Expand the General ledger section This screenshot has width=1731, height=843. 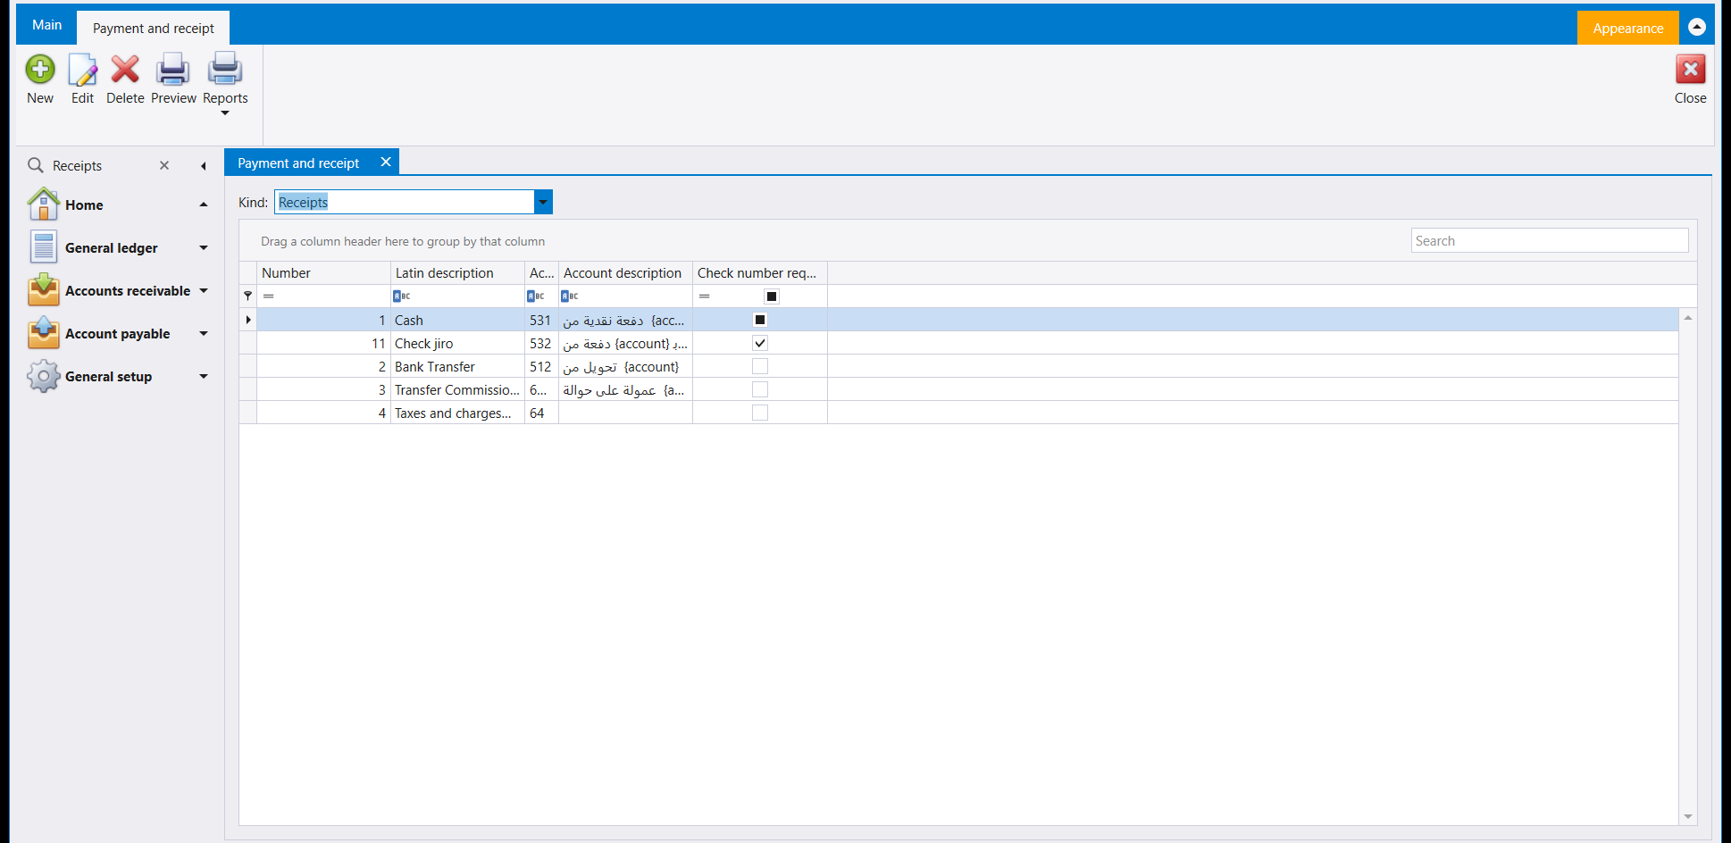[204, 247]
